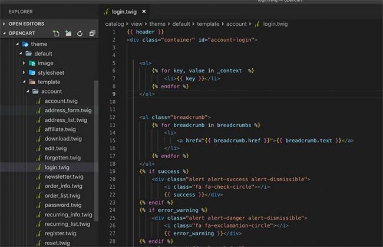Expand the OPEN EDITORS section
This screenshot has height=247, width=383.
[4, 24]
